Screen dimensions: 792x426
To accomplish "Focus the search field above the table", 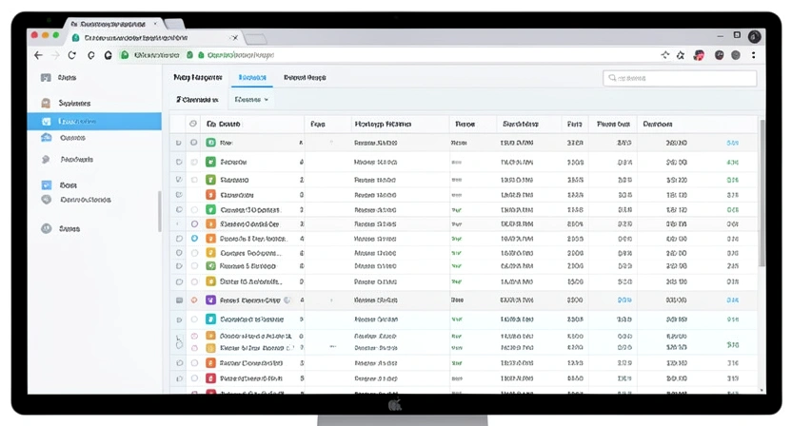I will (680, 78).
